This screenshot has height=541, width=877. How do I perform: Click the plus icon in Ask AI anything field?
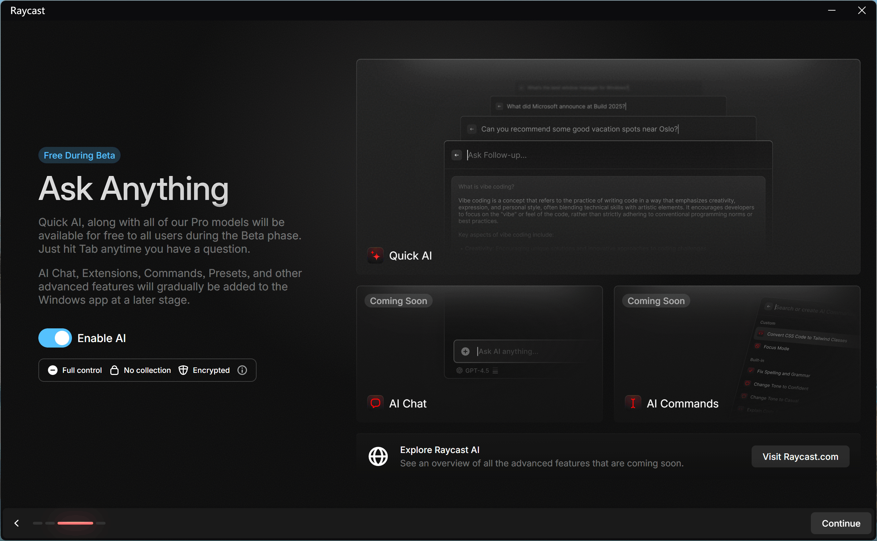(465, 351)
